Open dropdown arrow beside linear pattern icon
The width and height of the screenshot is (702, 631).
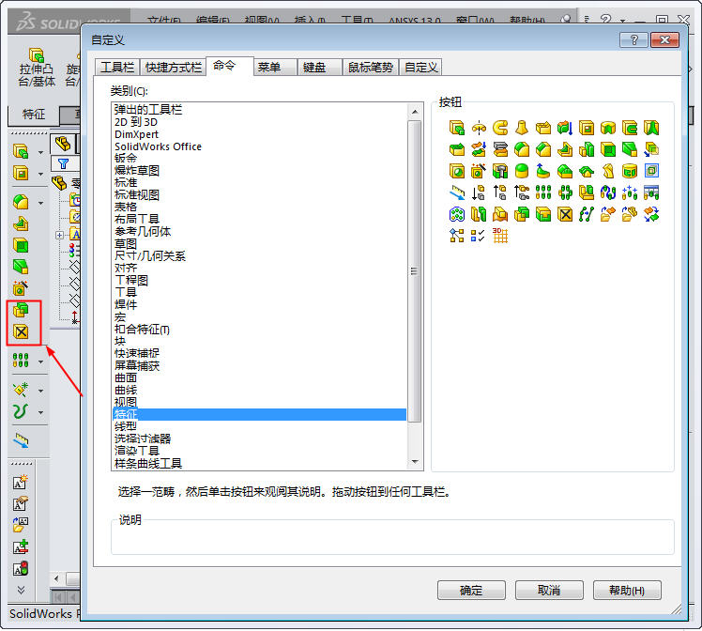[40, 362]
